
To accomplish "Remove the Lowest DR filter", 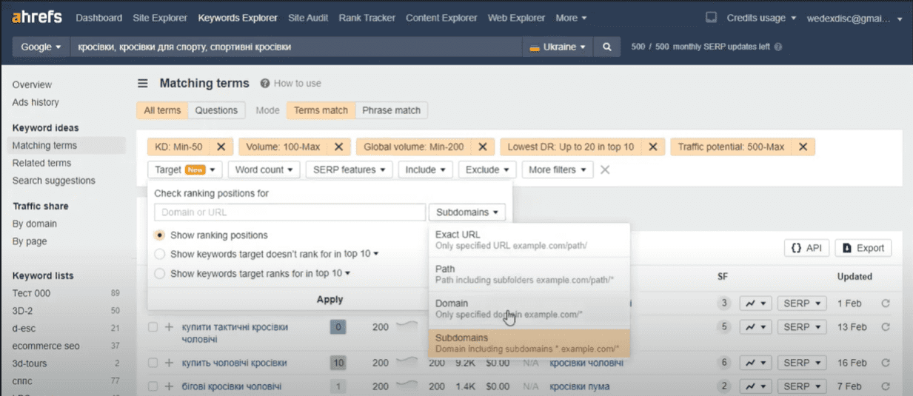I will [x=652, y=147].
